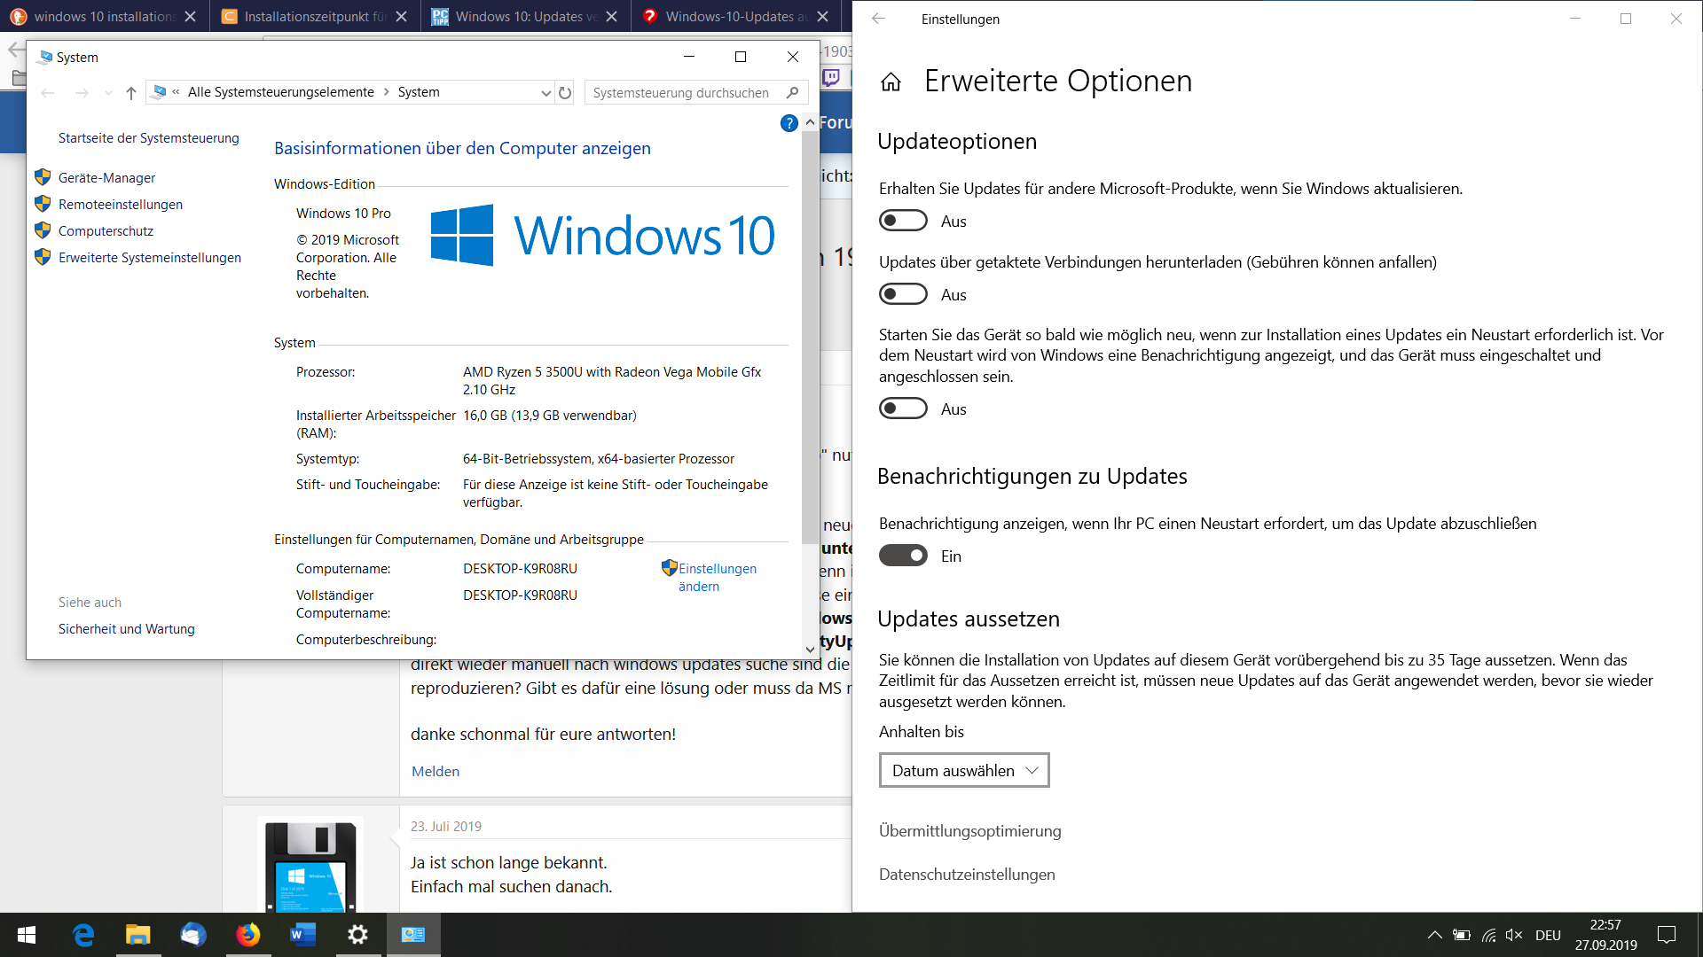Expand the address bar history dropdown

coord(545,92)
